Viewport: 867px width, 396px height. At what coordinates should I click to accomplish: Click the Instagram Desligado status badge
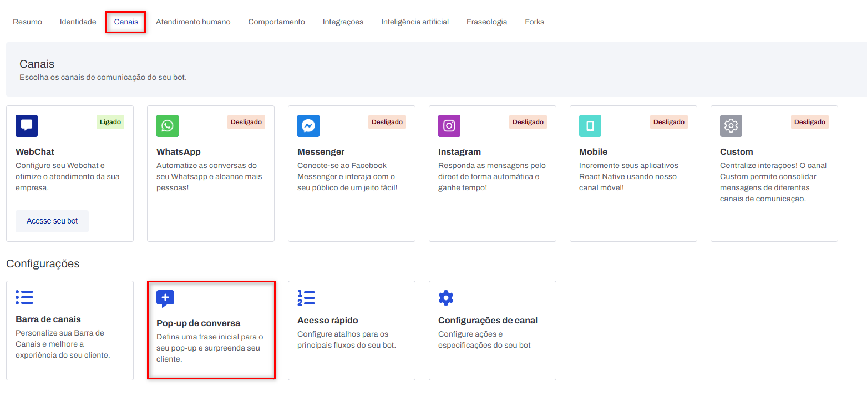tap(528, 122)
